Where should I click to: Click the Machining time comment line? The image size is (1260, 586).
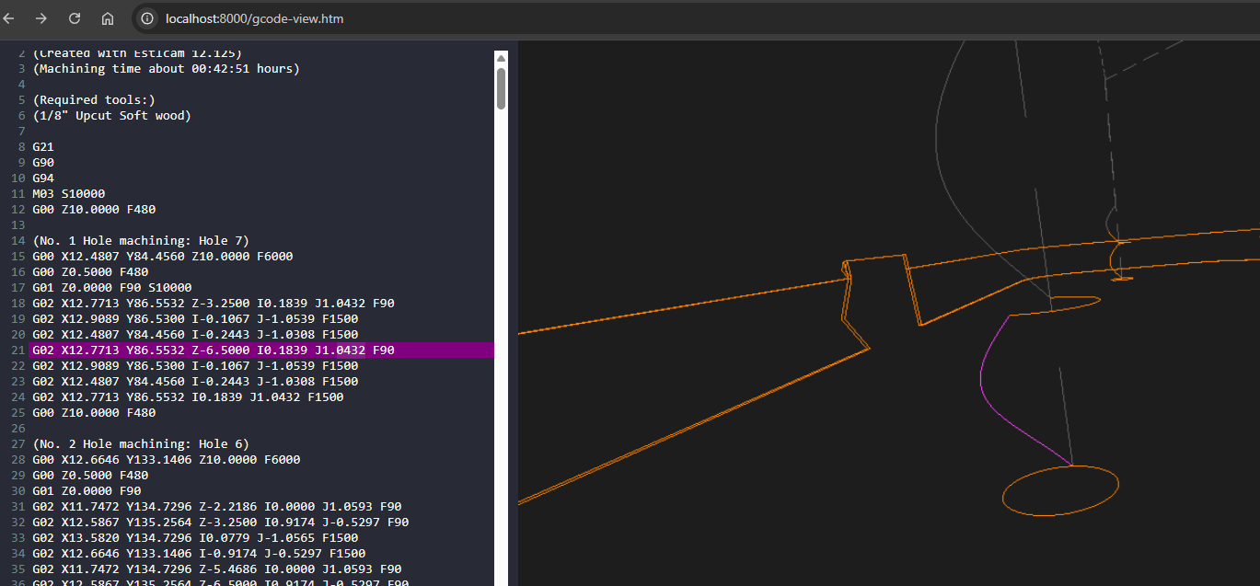(x=166, y=69)
